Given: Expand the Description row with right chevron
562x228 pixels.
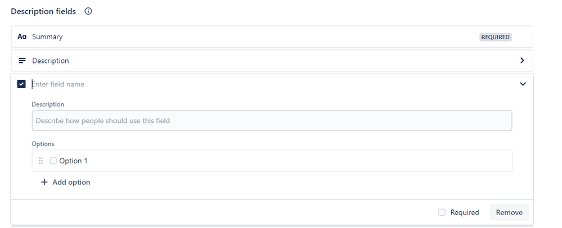Looking at the screenshot, I should [x=522, y=61].
